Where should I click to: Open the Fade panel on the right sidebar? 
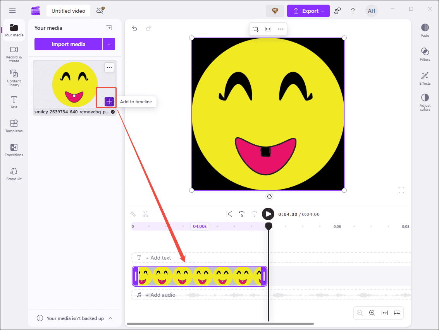(425, 30)
